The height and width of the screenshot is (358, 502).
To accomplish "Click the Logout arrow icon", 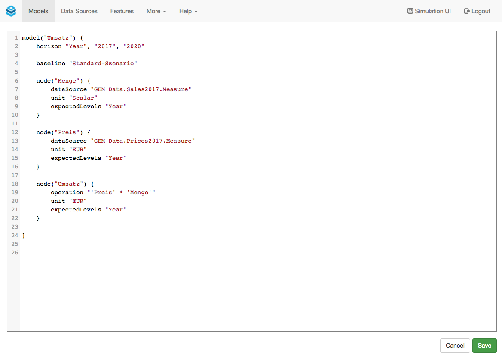I will pos(466,11).
